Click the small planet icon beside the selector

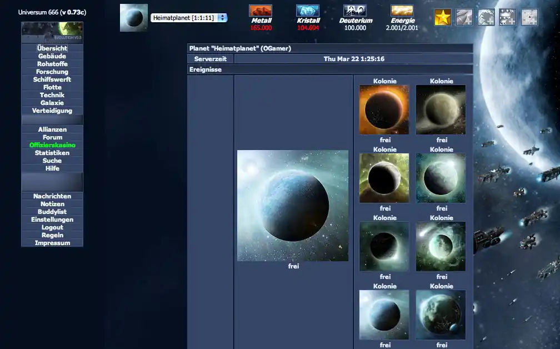point(133,17)
